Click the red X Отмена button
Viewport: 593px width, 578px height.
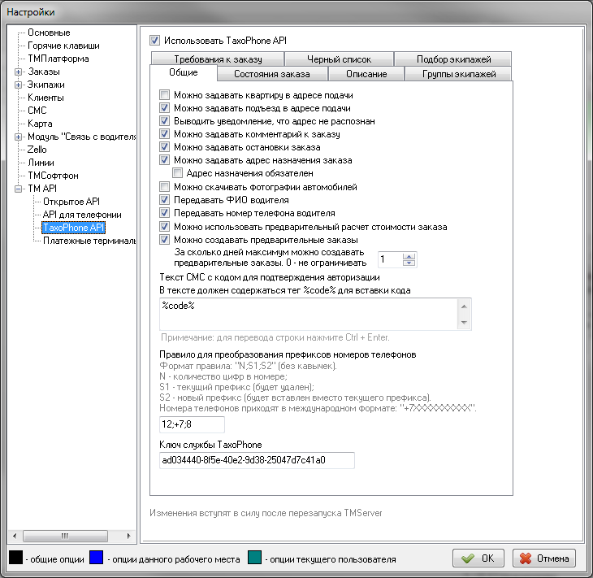544,558
